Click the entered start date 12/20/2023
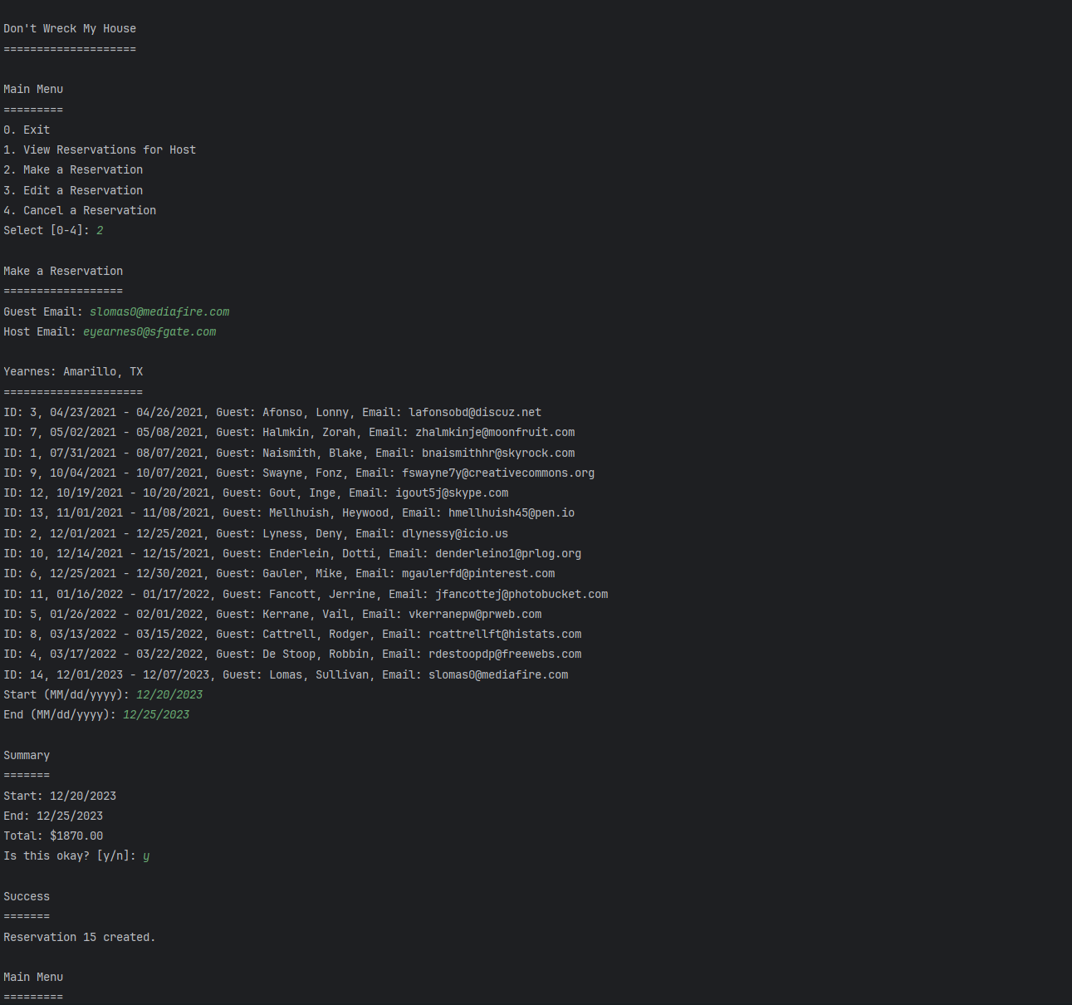The image size is (1072, 1005). pyautogui.click(x=169, y=694)
